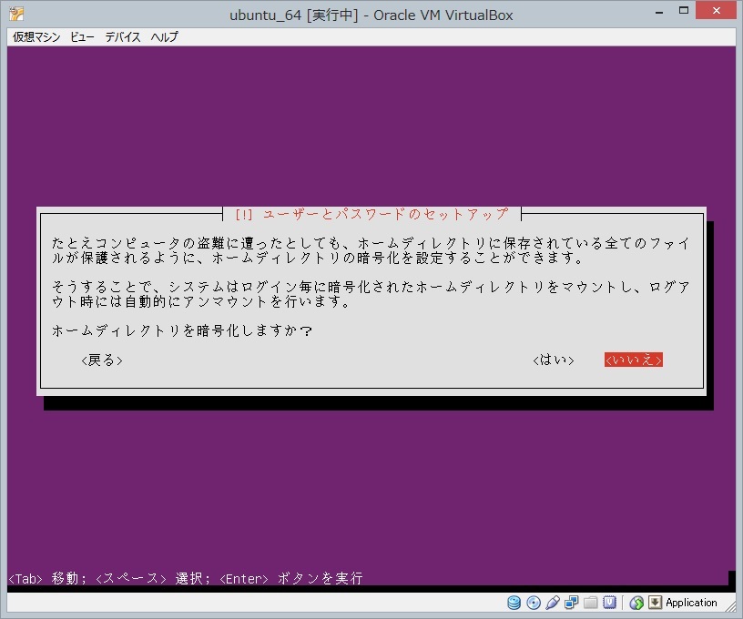
Task: Click the Application host key label
Action: 691,603
